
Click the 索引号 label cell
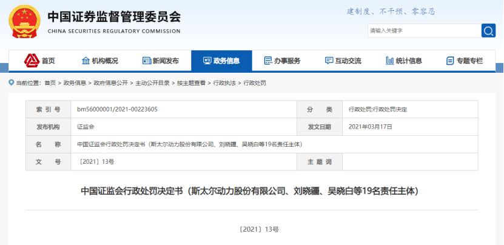(x=48, y=109)
